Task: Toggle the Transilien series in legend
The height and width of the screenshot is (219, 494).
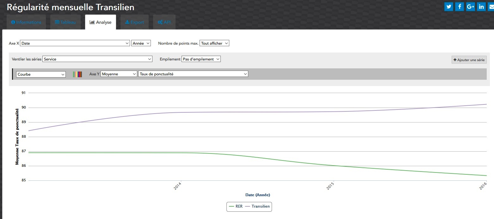Action: click(x=257, y=206)
